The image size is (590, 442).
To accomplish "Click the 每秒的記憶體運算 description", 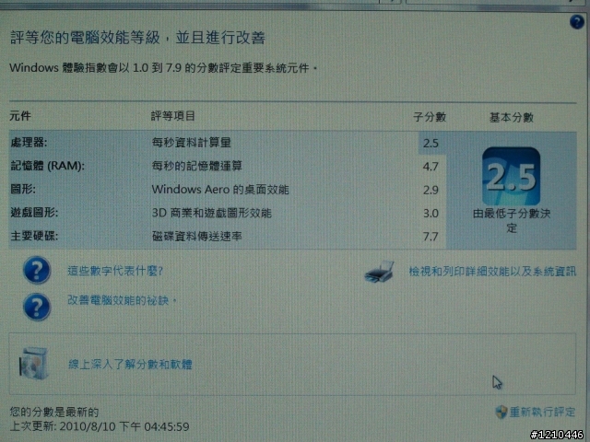I will click(196, 166).
